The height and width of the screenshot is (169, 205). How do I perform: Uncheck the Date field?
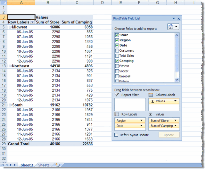coord(117,46)
